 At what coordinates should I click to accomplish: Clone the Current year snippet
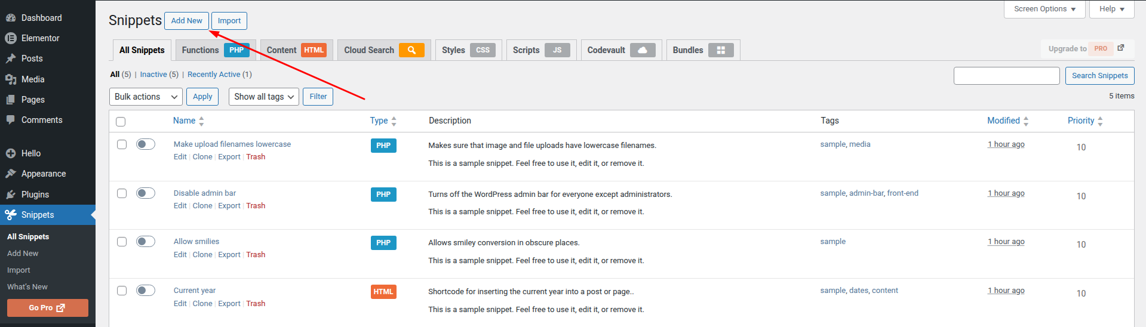(x=202, y=304)
